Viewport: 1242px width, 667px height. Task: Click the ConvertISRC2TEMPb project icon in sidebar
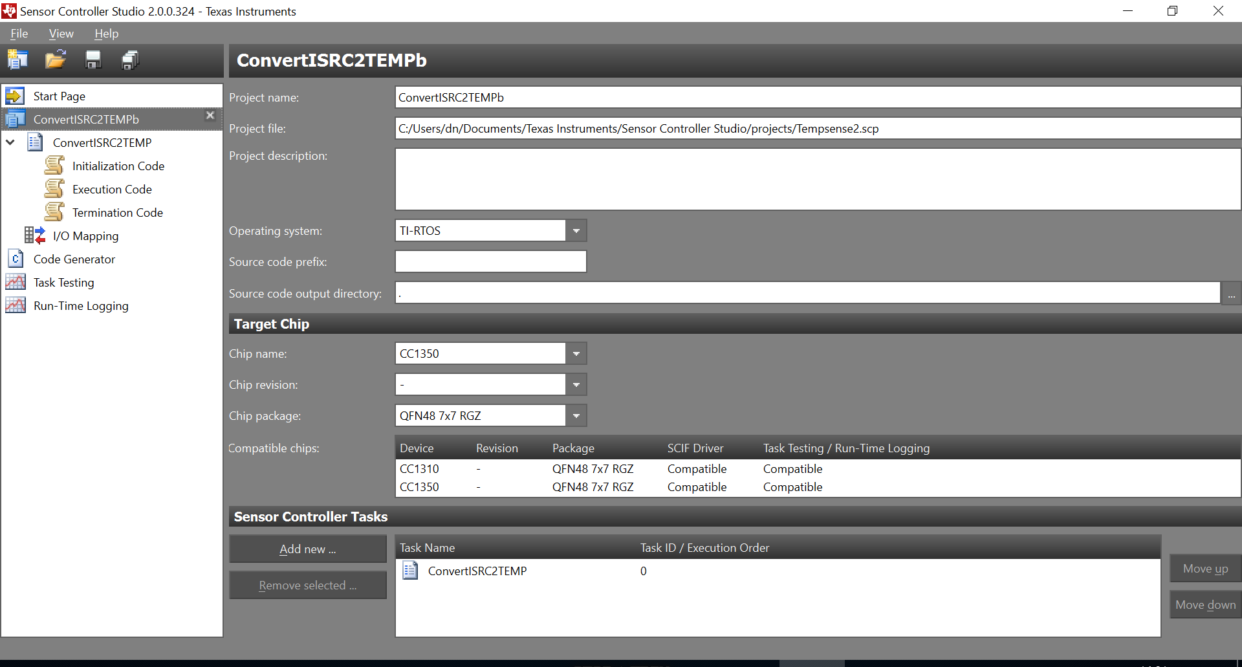tap(15, 119)
